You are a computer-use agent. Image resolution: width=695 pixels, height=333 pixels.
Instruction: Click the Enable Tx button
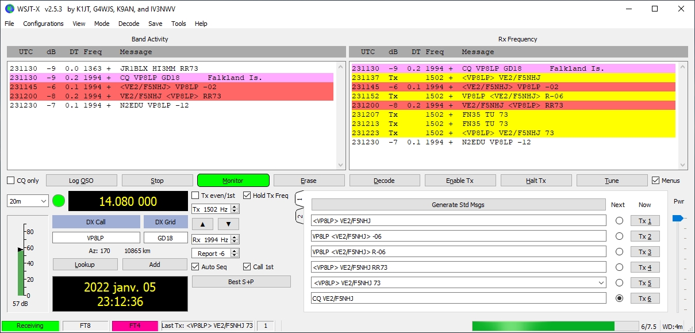[460, 181]
